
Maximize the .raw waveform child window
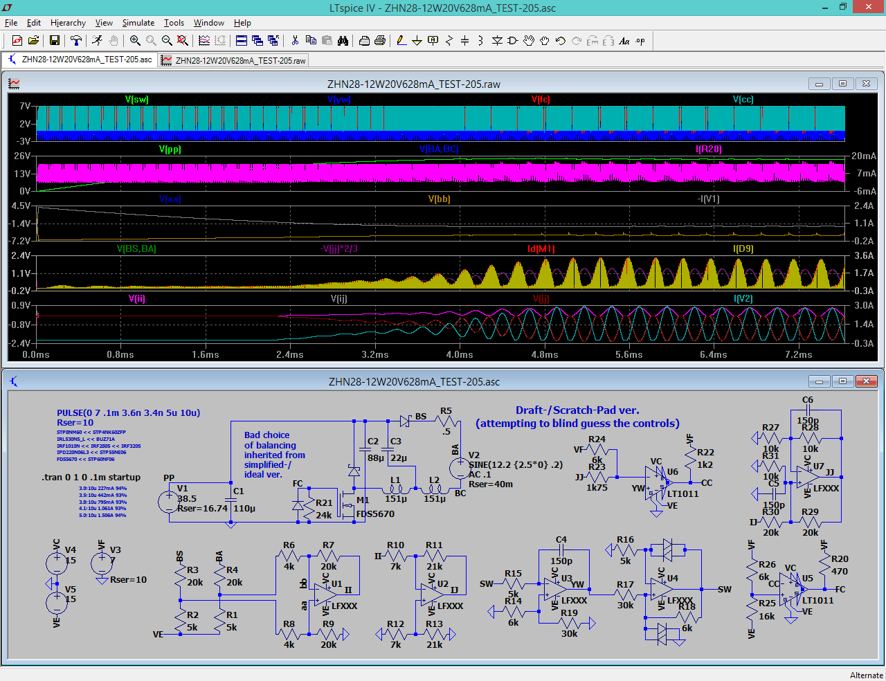[x=842, y=84]
